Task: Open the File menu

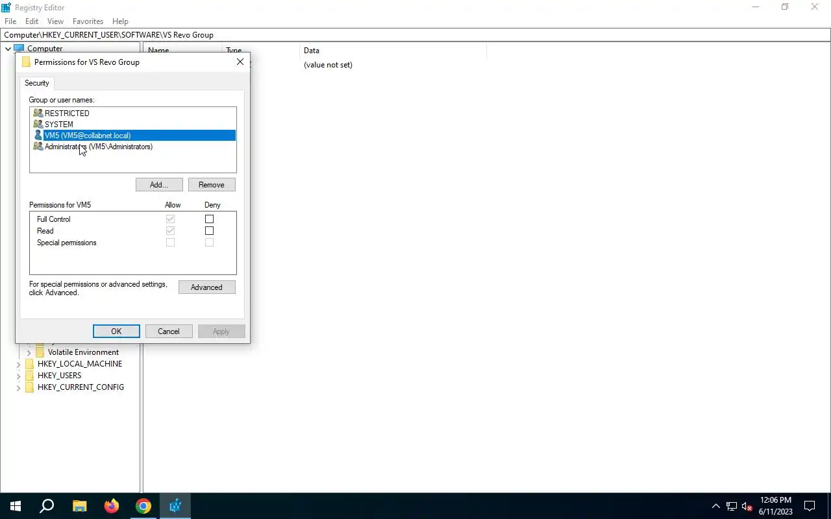Action: point(10,21)
